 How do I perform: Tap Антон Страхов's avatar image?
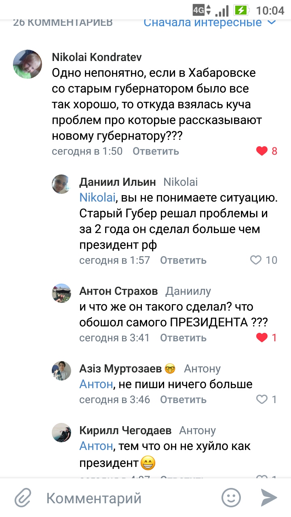pos(61,293)
